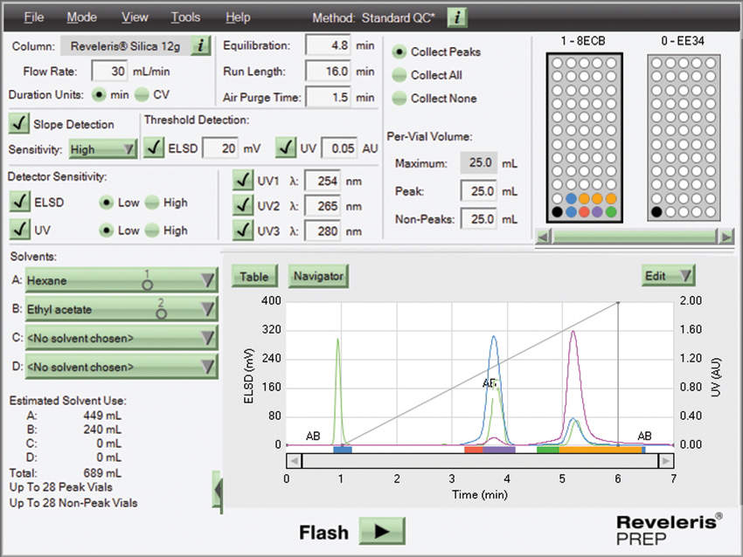743x557 pixels.
Task: Toggle ELSD threshold detection checkbox
Action: click(x=154, y=148)
